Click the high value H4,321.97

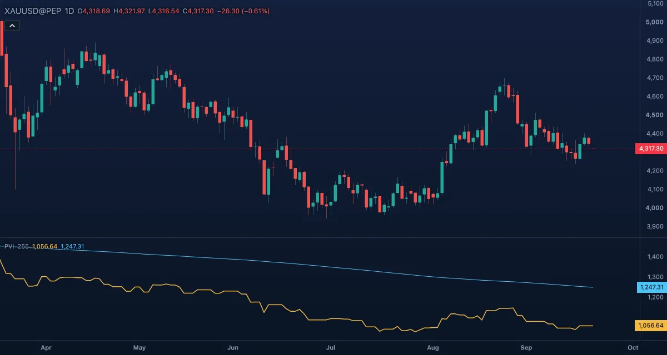[x=129, y=11]
